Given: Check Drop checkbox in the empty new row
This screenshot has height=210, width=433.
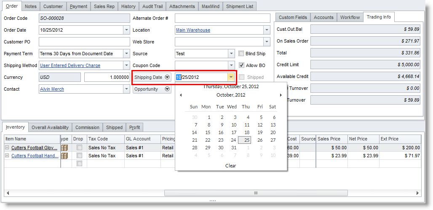Looking at the screenshot, I should (79, 164).
